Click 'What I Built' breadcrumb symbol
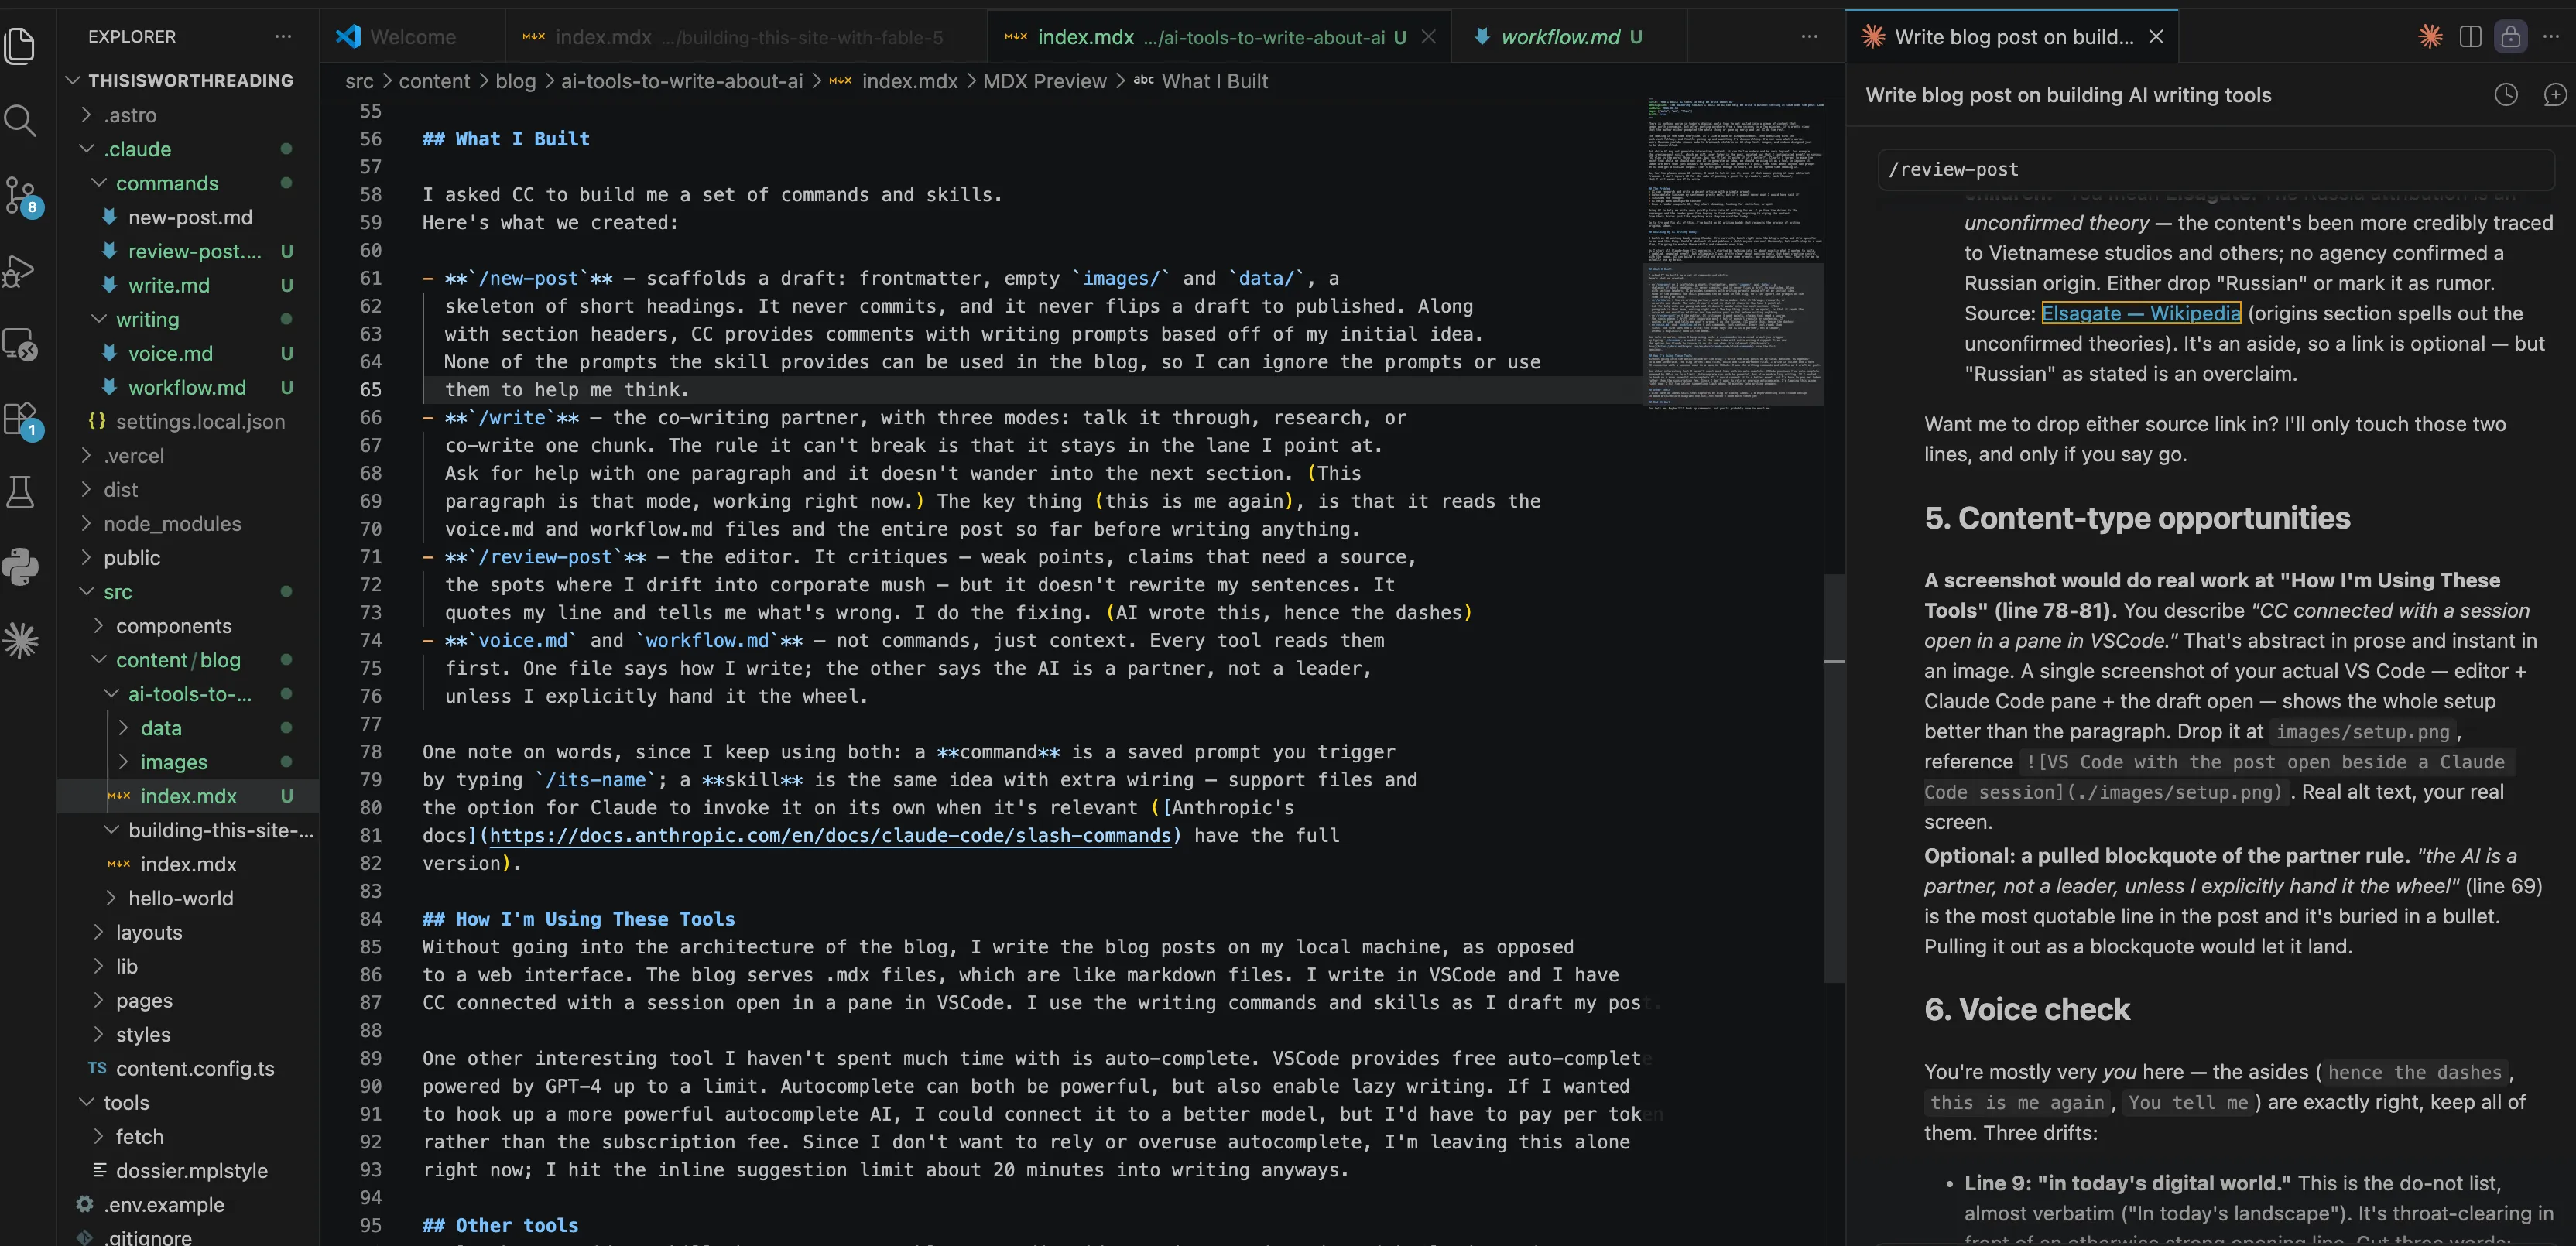 coord(1214,81)
